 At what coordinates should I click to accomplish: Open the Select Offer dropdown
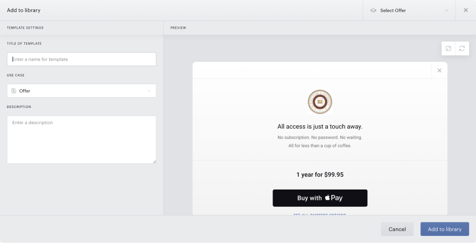point(409,10)
